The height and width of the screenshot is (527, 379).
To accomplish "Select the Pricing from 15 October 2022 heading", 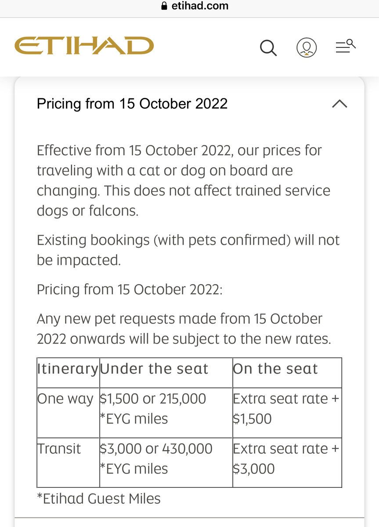I will 132,104.
